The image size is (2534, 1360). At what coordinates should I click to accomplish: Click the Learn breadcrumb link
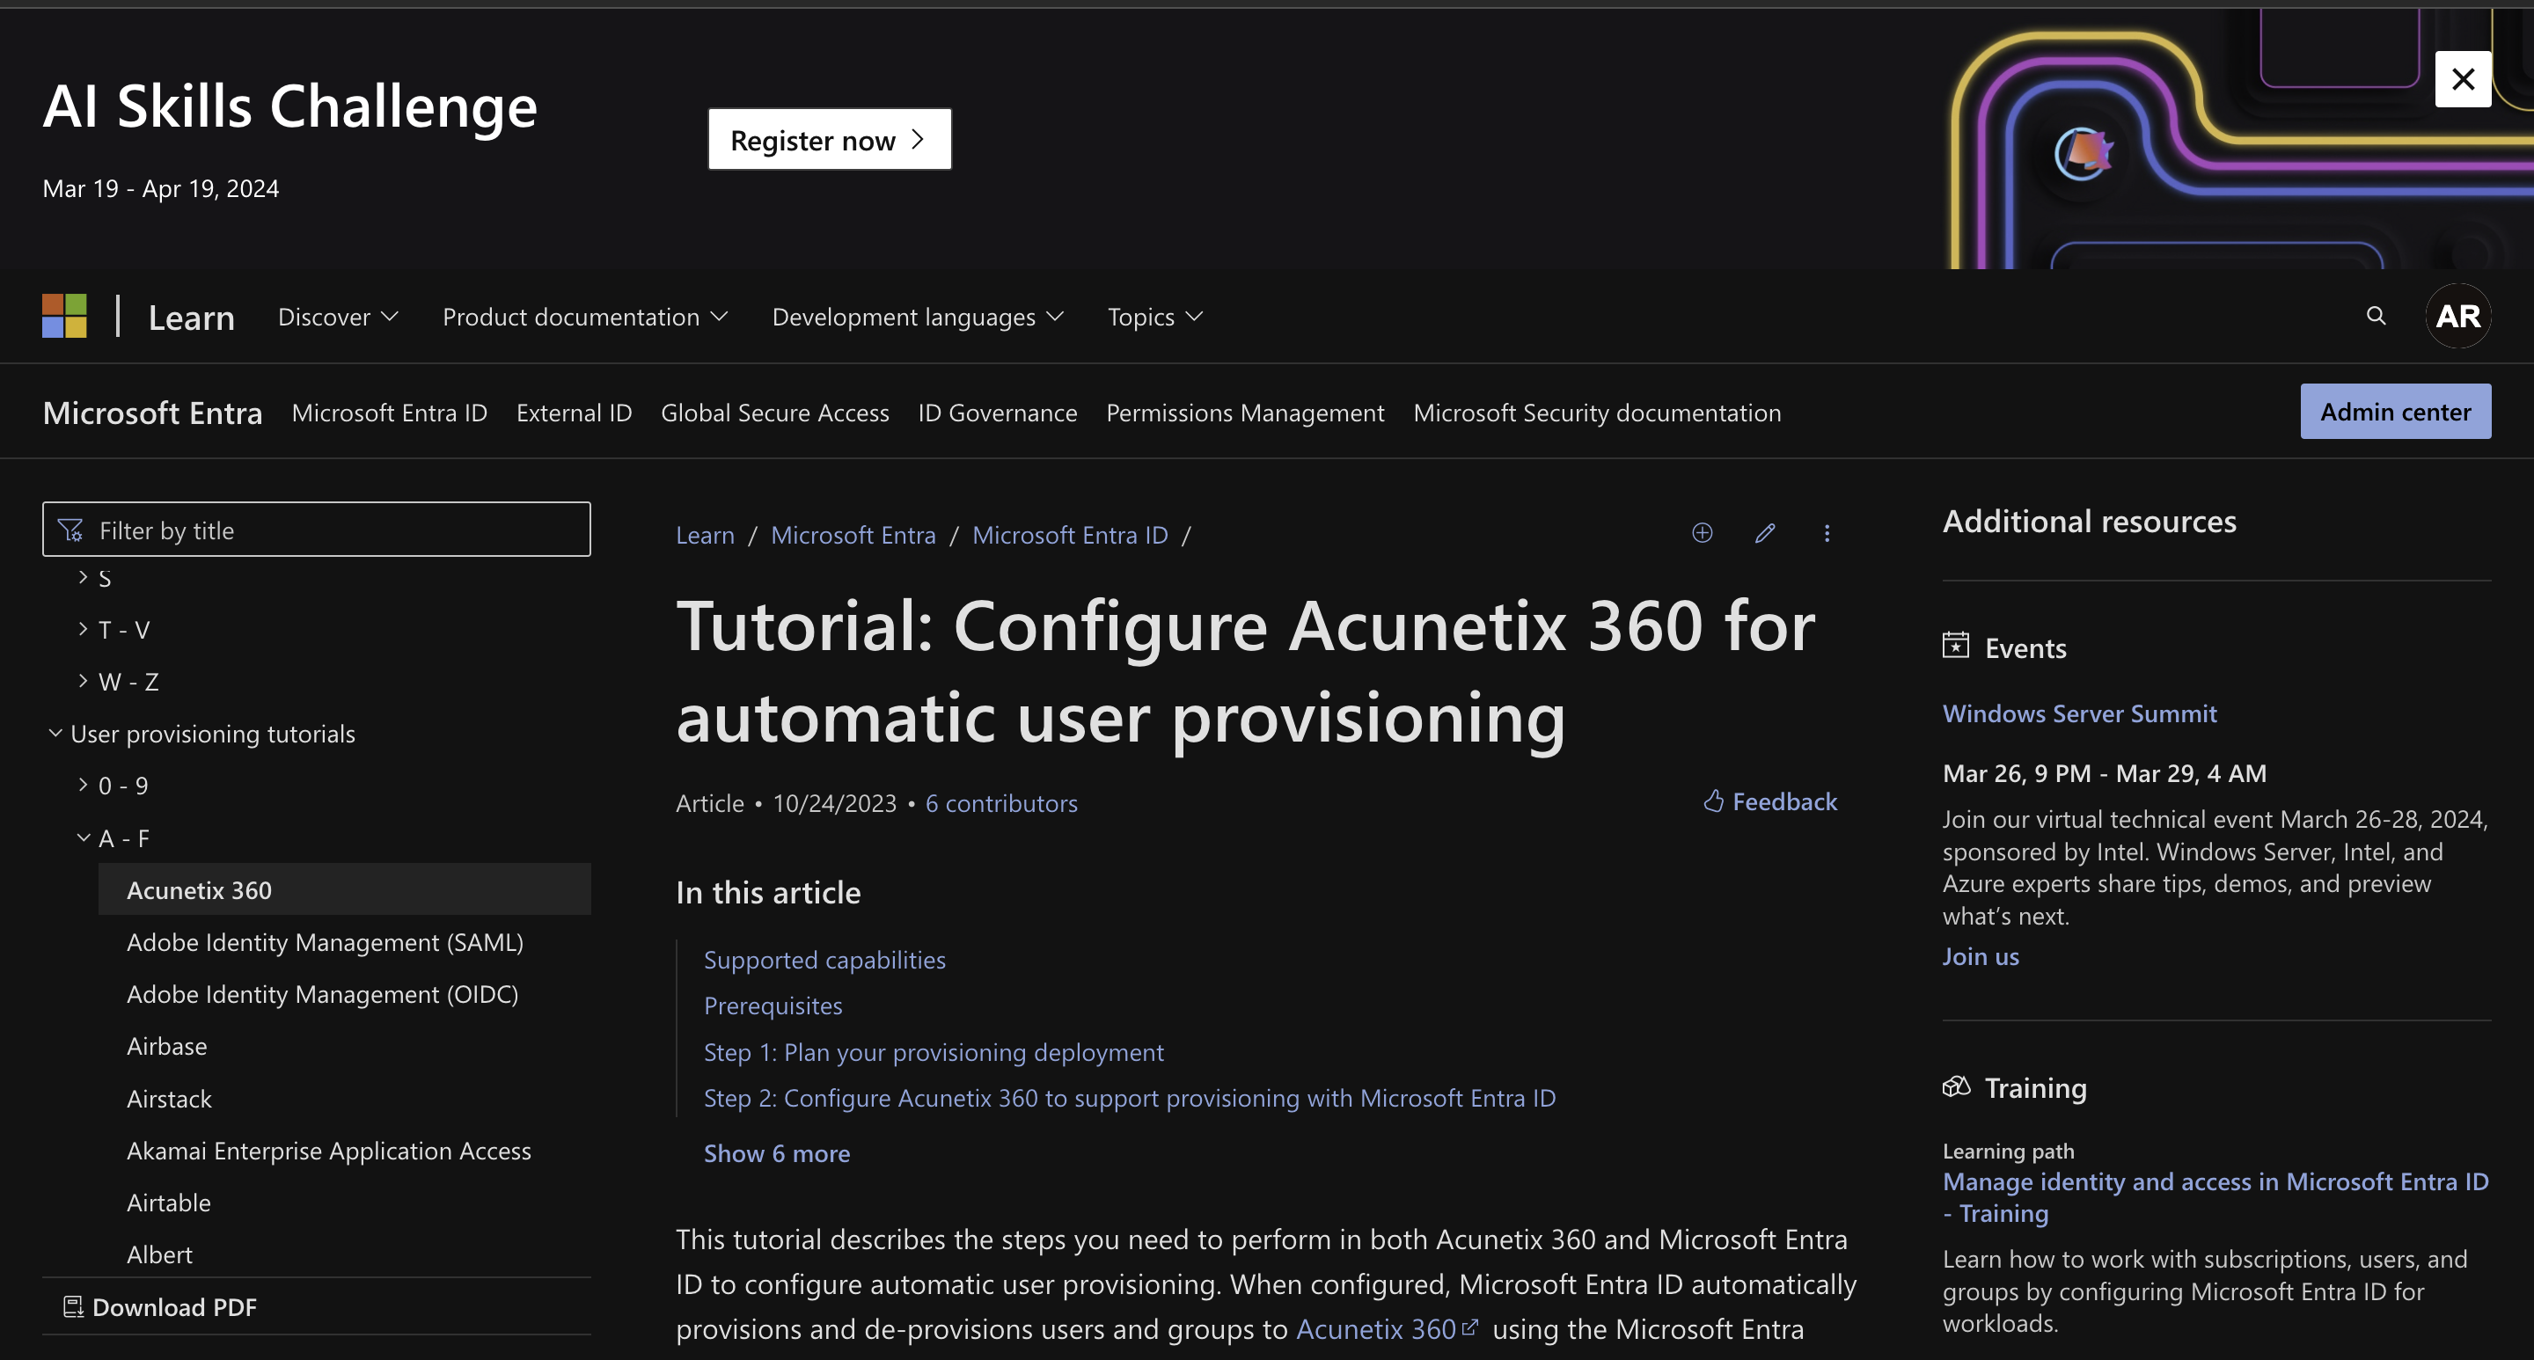pos(704,534)
